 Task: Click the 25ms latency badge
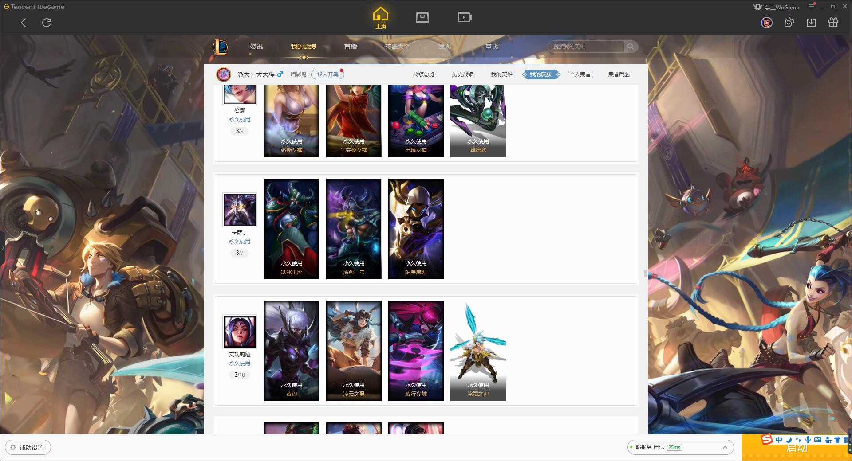pyautogui.click(x=674, y=447)
